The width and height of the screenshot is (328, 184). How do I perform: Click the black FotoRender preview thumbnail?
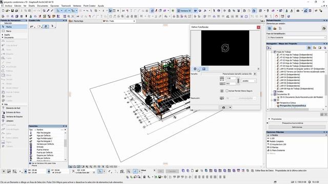click(225, 48)
